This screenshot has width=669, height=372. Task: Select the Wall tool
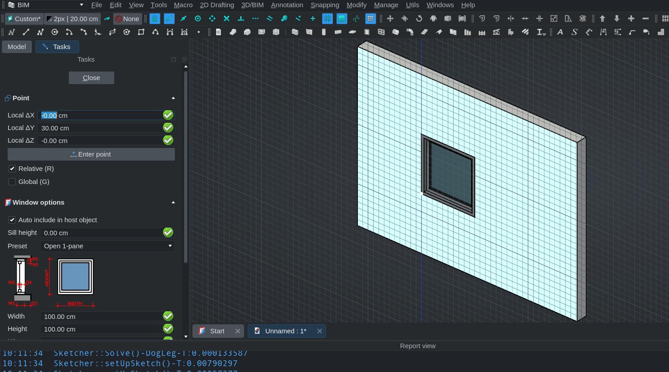tap(295, 32)
